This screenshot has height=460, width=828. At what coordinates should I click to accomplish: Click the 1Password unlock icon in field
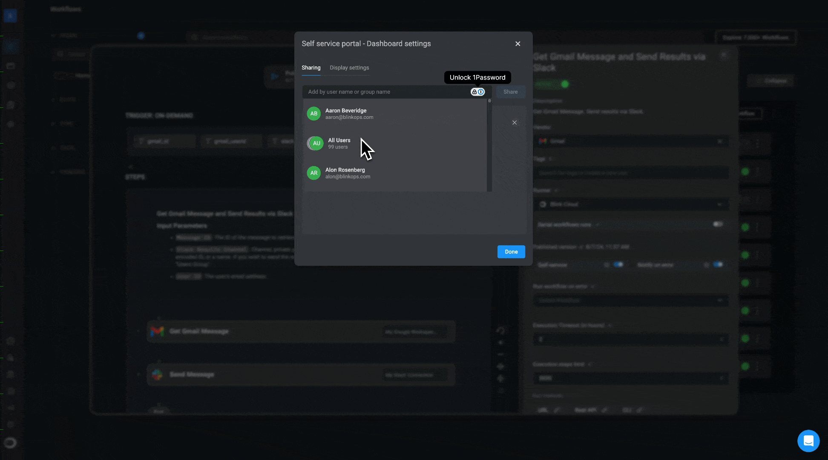pyautogui.click(x=477, y=92)
